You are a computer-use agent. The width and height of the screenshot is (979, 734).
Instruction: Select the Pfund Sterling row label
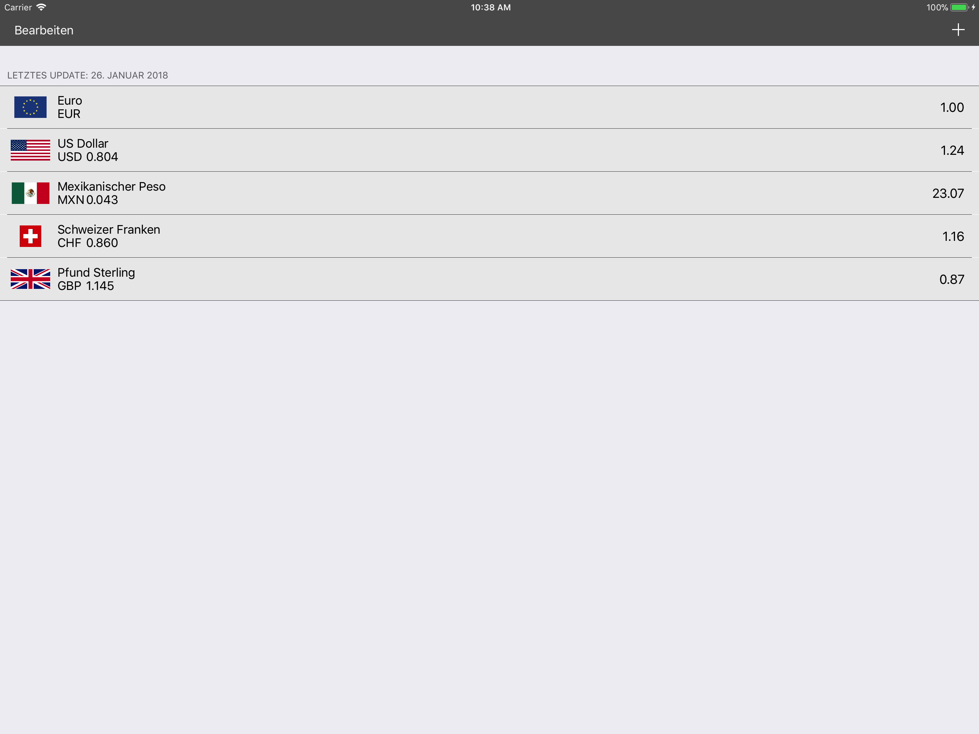click(96, 272)
